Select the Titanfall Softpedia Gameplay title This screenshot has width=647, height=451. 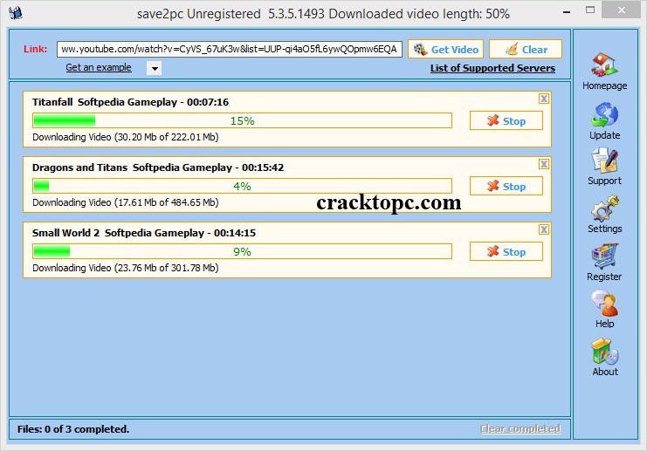(130, 102)
